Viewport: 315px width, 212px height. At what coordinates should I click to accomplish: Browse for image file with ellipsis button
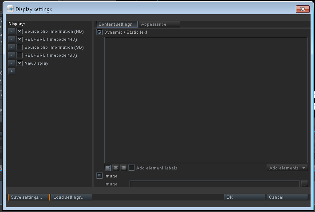point(304,184)
